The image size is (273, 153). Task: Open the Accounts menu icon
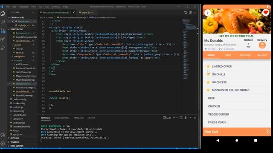point(3,135)
